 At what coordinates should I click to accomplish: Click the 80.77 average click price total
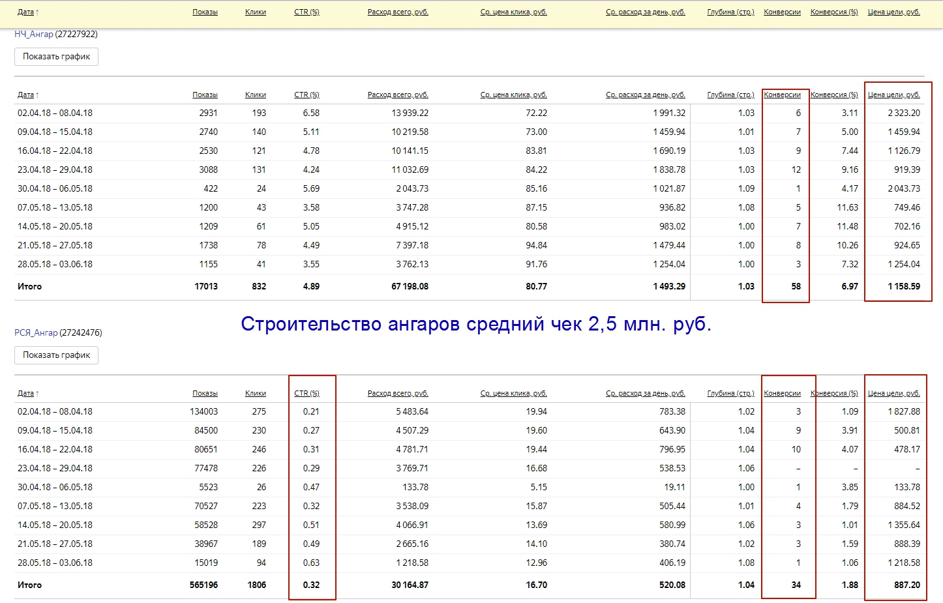click(x=536, y=286)
